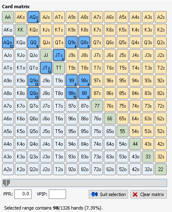Viewport: 172px width, 212px height.
Task: Select the 22 pair cell
Action: coord(161,169)
